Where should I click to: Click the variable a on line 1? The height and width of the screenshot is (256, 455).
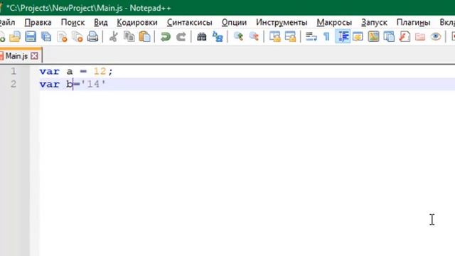[70, 72]
